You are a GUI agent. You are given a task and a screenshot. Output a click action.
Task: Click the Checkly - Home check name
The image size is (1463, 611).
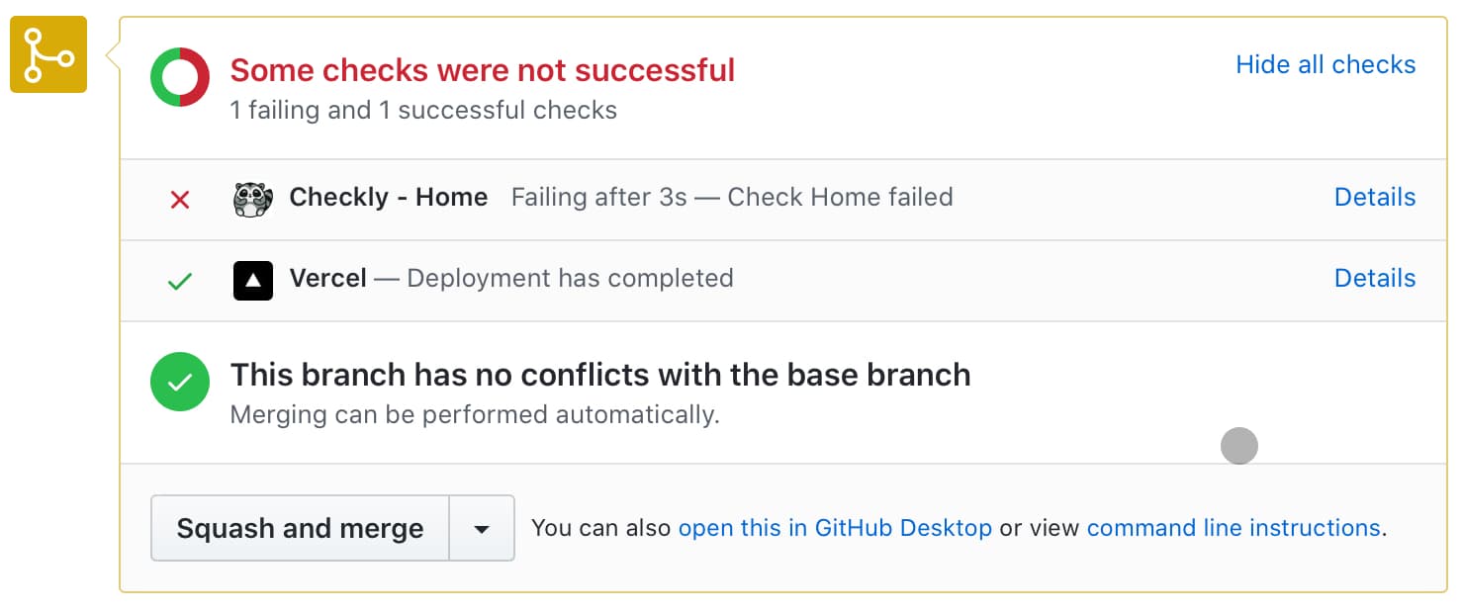pos(388,198)
